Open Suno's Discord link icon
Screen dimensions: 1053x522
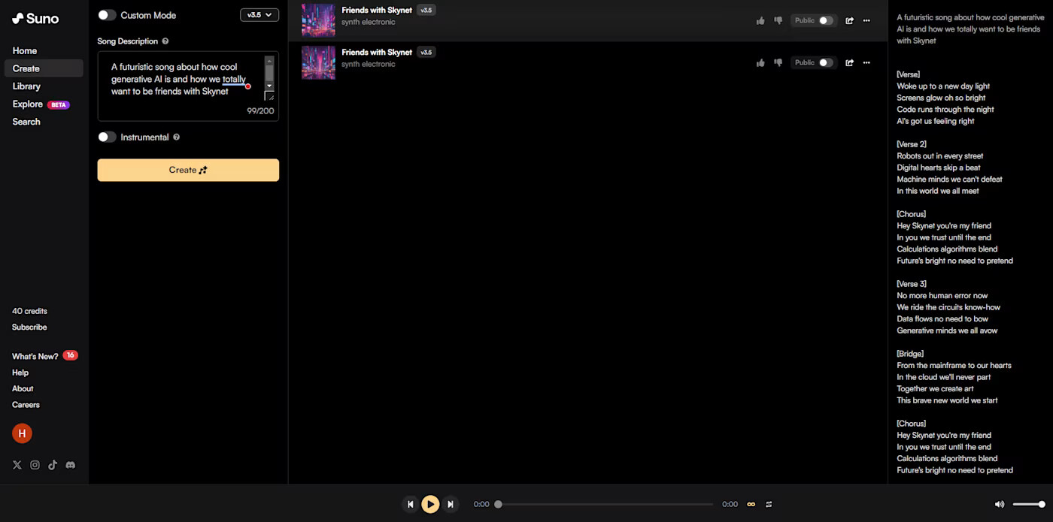point(71,465)
